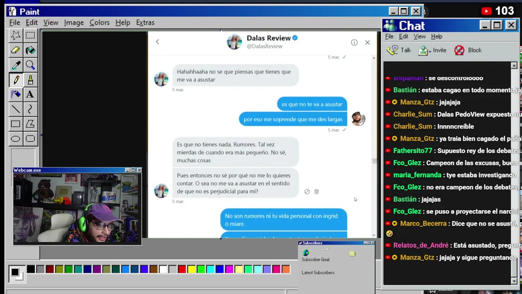Click the YouTube logo icon at top right
This screenshot has width=522, height=294.
click(x=486, y=11)
